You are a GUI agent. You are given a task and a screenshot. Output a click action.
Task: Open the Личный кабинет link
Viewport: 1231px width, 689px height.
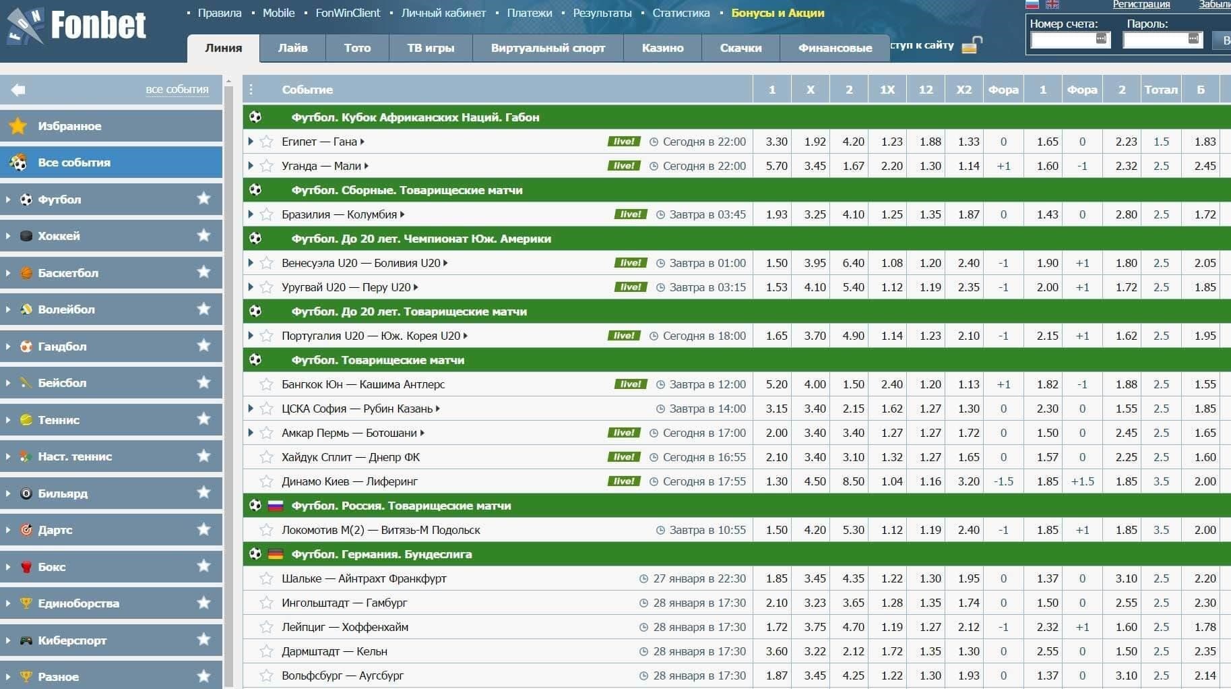pyautogui.click(x=443, y=13)
